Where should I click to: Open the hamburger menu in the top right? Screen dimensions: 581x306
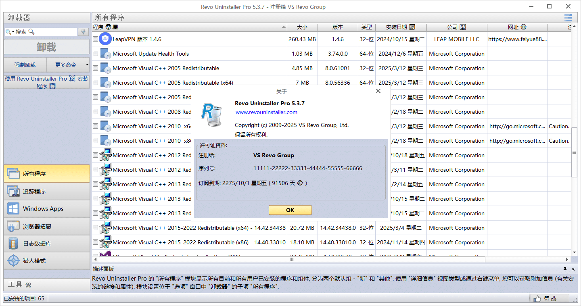coord(568,17)
